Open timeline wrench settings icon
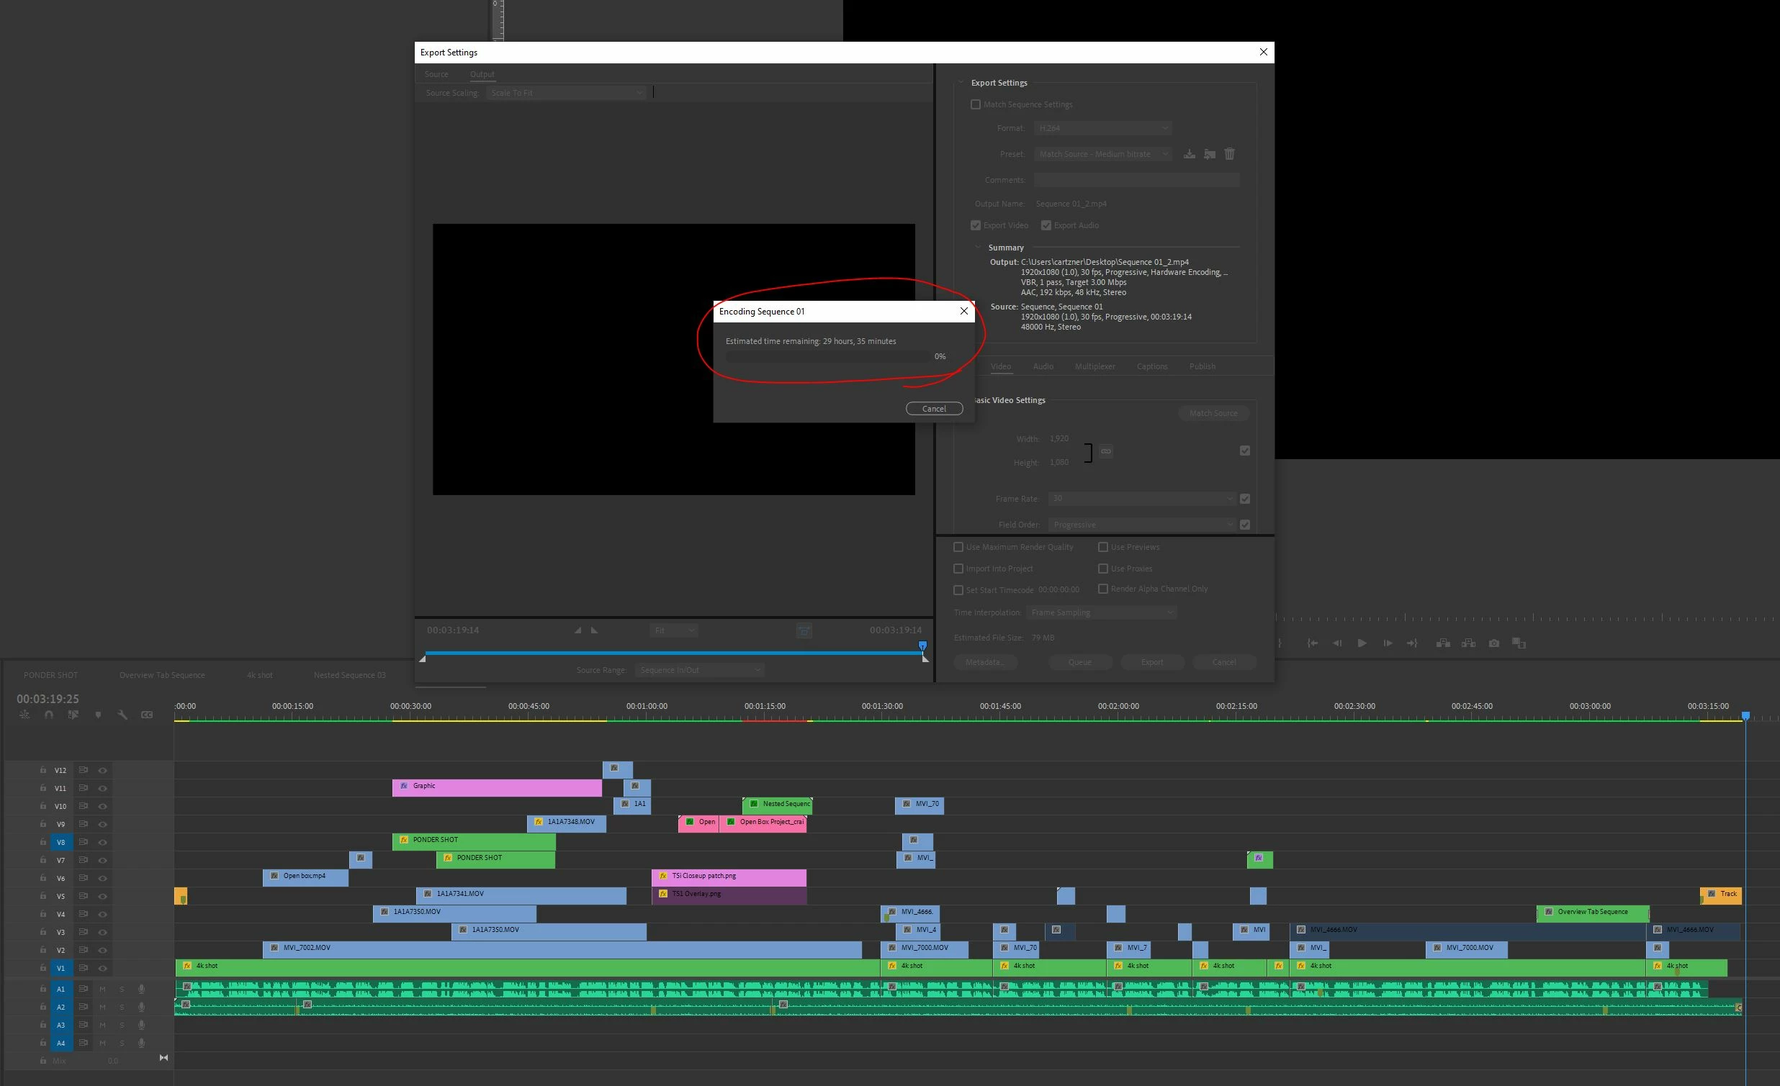1780x1086 pixels. [x=122, y=715]
